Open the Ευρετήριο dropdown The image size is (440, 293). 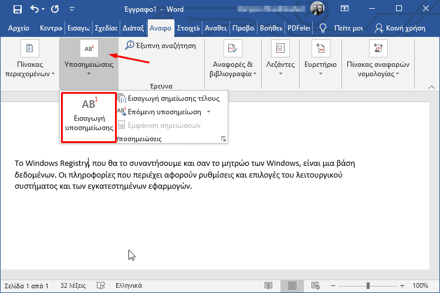(320, 59)
